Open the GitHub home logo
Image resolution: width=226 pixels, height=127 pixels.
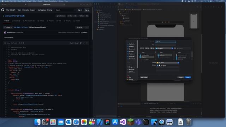point(3,10)
